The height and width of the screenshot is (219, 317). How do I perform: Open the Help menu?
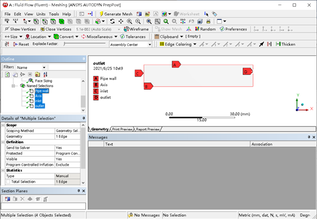click(66, 14)
